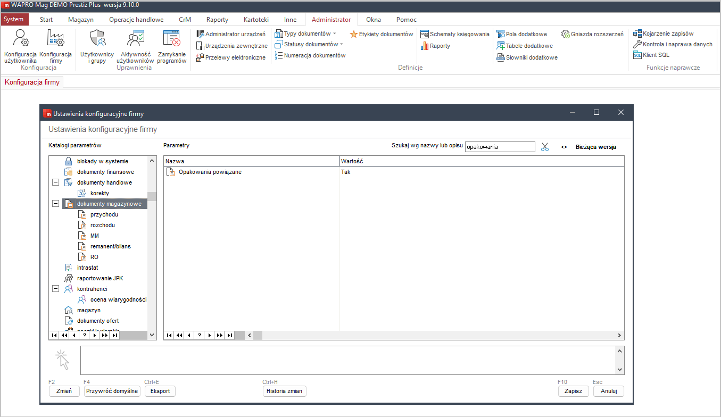The height and width of the screenshot is (417, 721).
Task: Clear search with the scissors icon
Action: click(x=544, y=147)
